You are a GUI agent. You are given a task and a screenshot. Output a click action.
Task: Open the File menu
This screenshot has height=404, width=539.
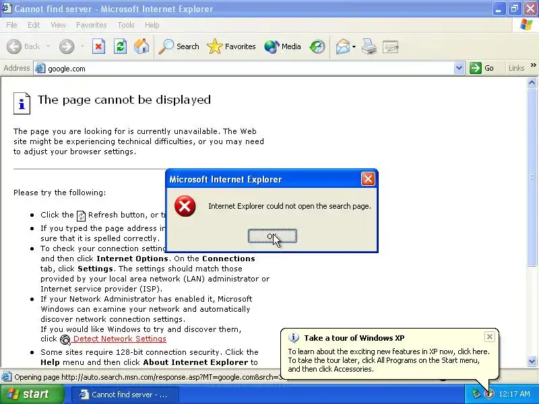[x=11, y=25]
